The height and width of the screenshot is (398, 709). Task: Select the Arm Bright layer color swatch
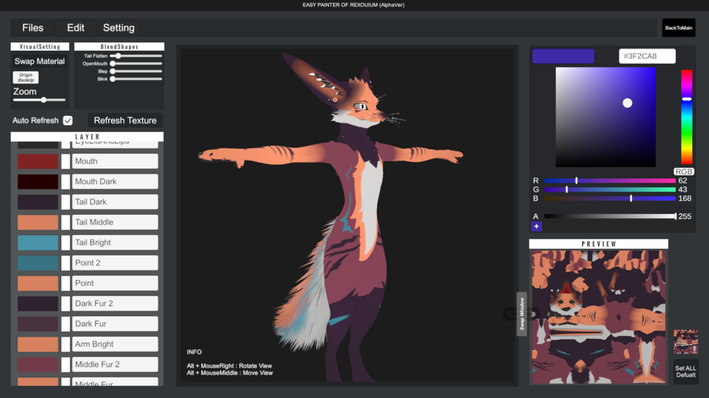click(x=38, y=344)
